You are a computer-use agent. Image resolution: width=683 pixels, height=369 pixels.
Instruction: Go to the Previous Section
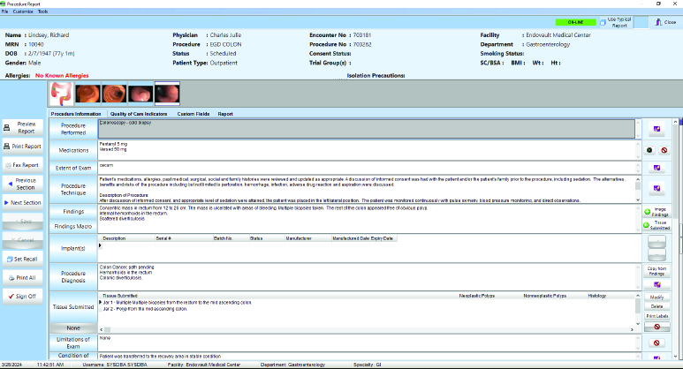pos(26,184)
